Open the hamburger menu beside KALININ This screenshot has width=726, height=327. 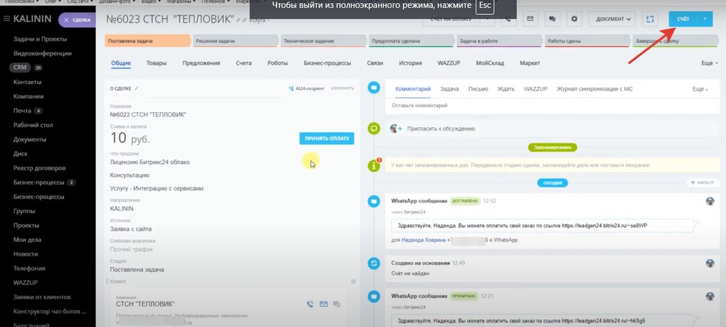[6, 19]
